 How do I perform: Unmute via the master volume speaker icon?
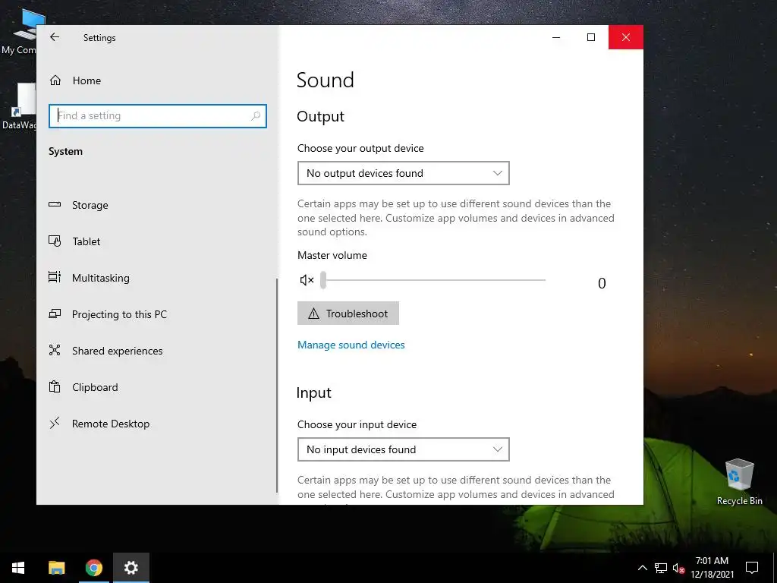[x=307, y=281]
